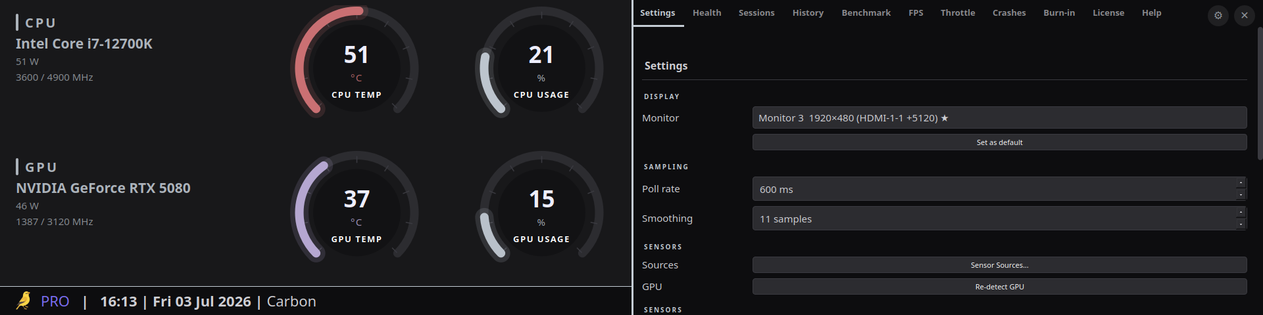Open the Sensor Sources button
This screenshot has height=315, width=1263.
999,265
